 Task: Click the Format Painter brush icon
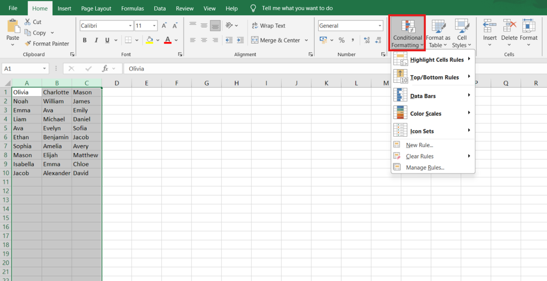click(28, 43)
